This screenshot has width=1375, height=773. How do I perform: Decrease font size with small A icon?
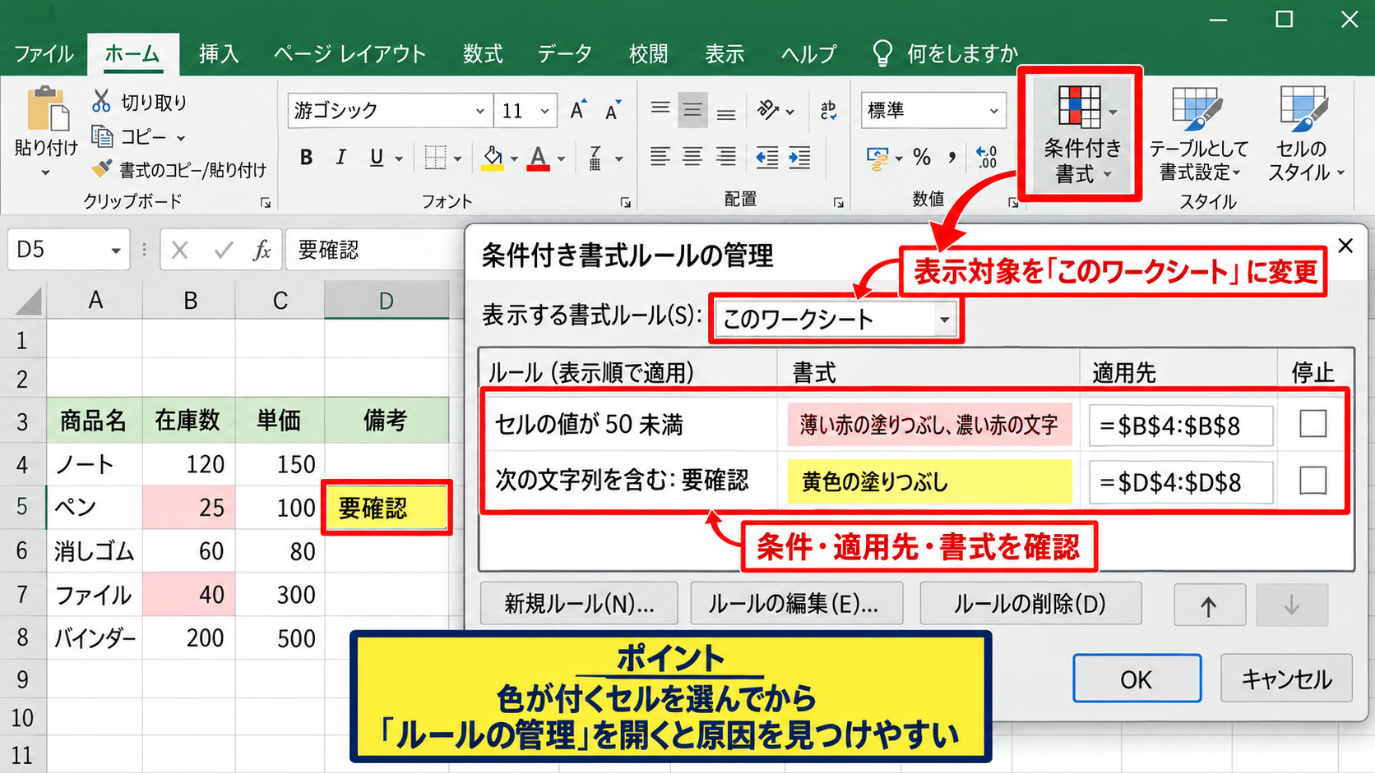[613, 111]
